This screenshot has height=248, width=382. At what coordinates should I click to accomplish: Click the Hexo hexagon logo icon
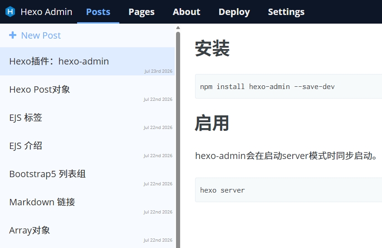point(10,12)
